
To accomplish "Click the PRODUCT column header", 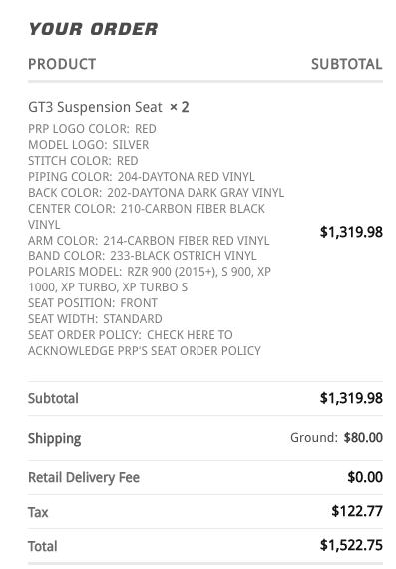I will coord(62,64).
